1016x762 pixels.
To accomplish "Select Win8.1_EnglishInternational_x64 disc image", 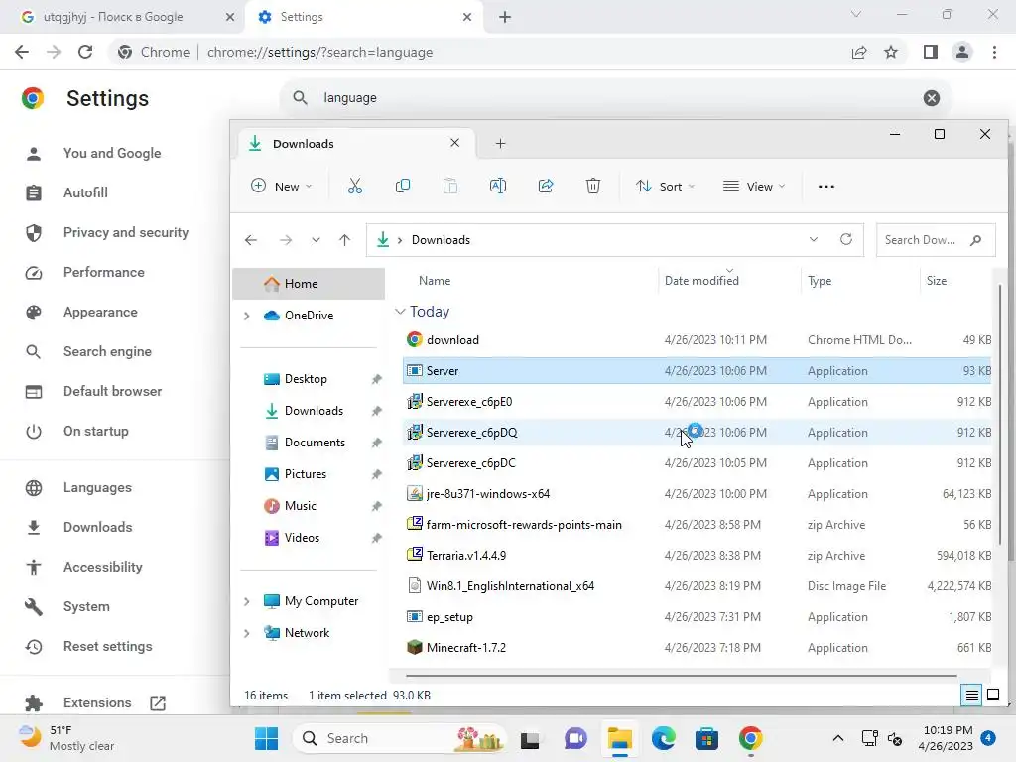I will pyautogui.click(x=697, y=586).
